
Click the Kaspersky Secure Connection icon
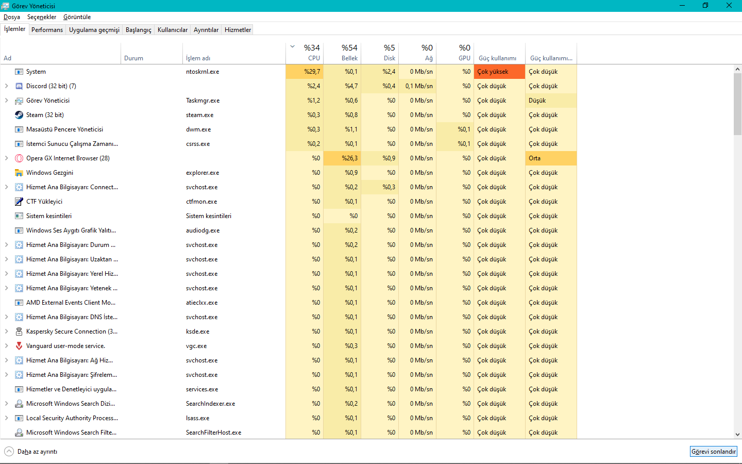coord(19,332)
